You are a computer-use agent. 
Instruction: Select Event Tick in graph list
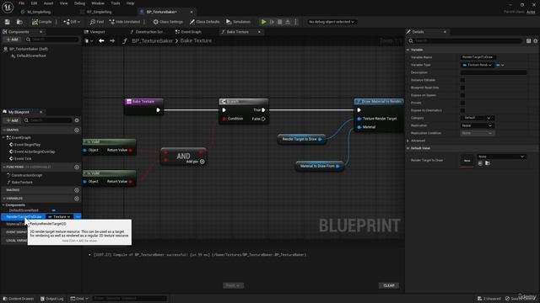tap(23, 158)
